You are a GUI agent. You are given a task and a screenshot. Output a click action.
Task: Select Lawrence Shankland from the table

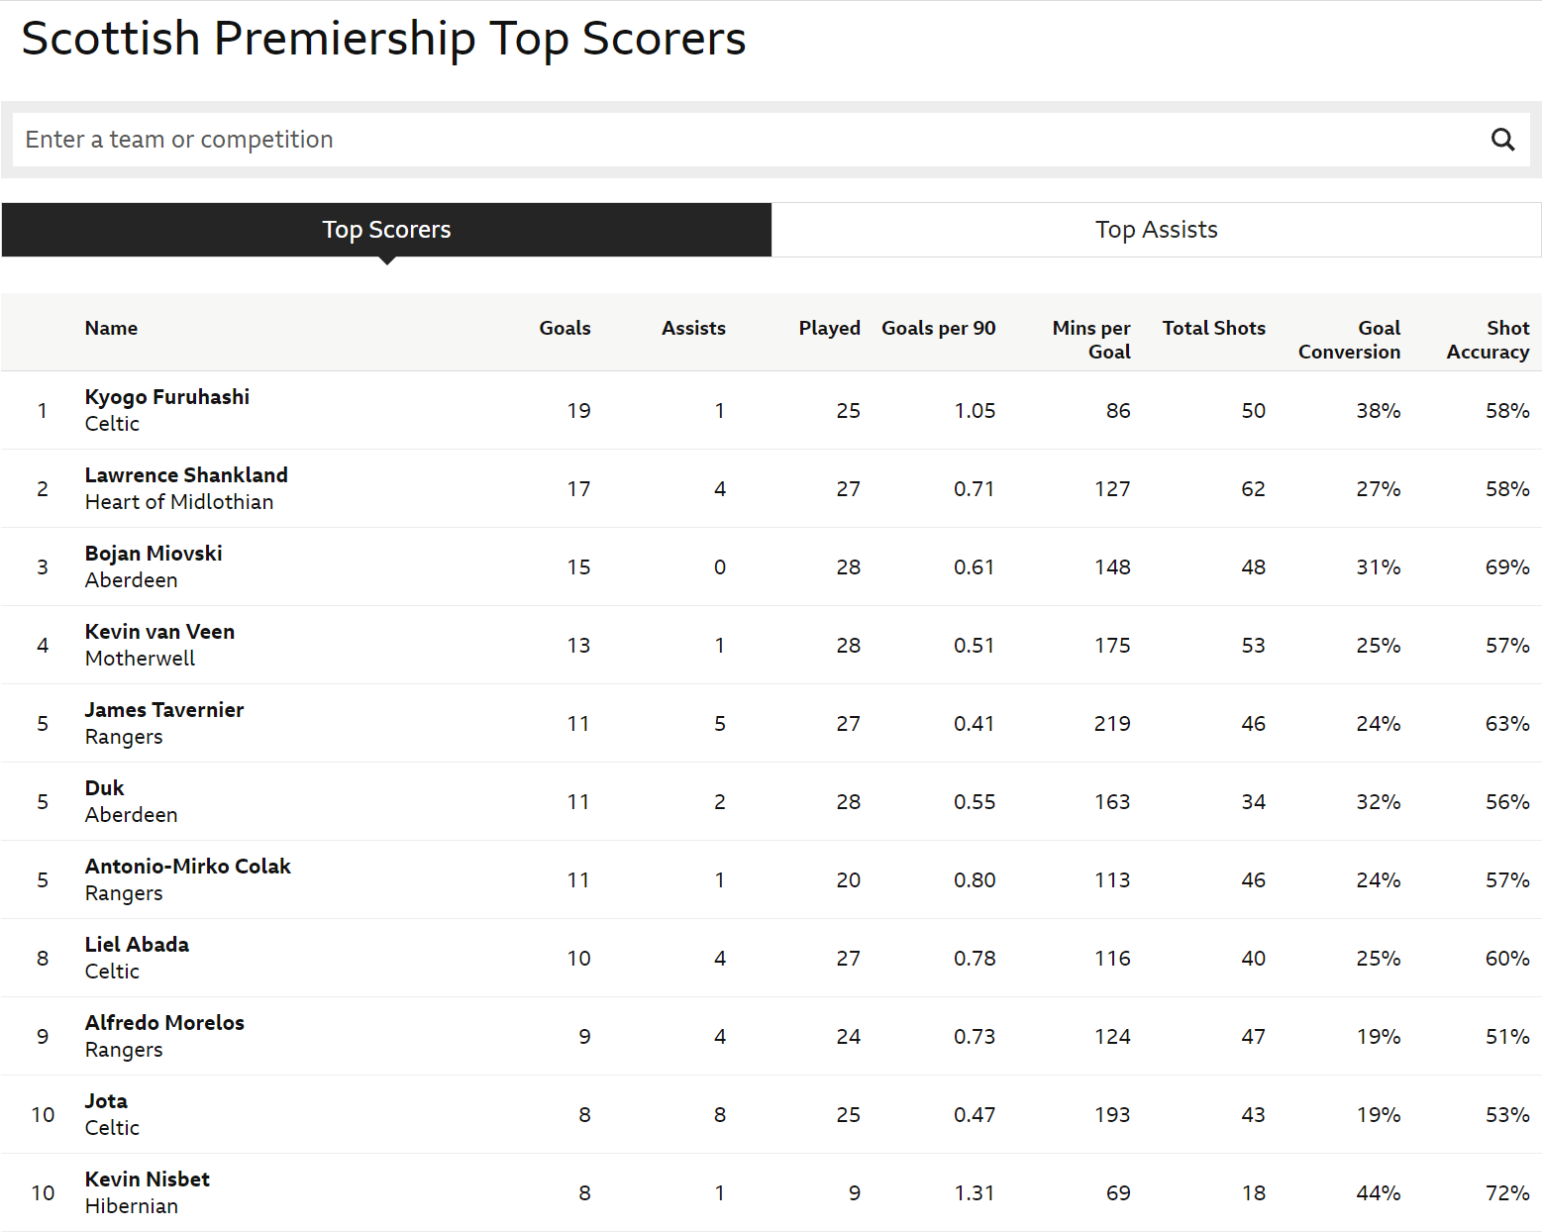click(186, 474)
